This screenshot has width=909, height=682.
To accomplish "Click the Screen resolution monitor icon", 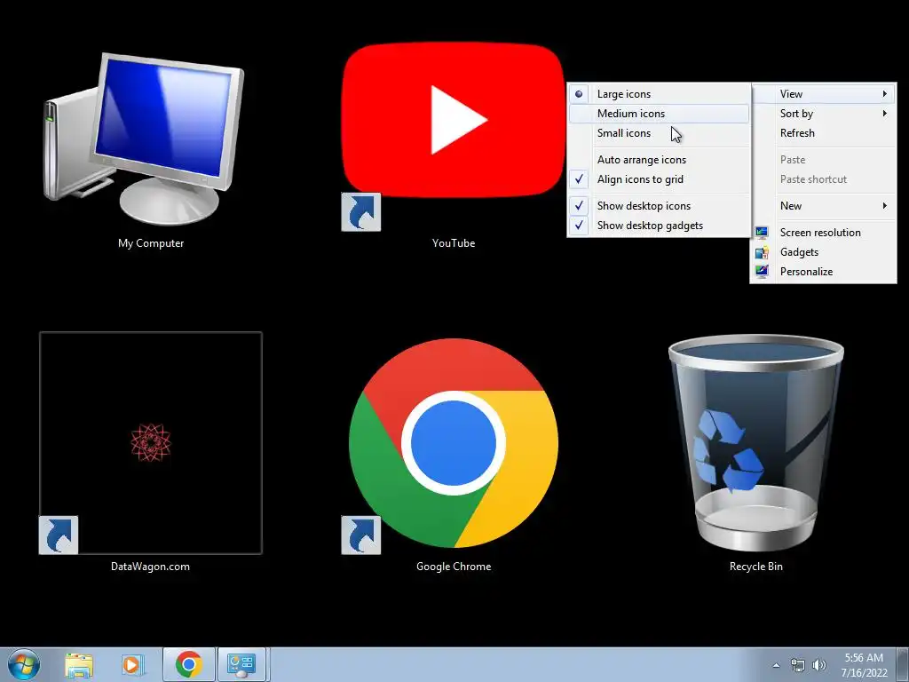I will coord(762,233).
